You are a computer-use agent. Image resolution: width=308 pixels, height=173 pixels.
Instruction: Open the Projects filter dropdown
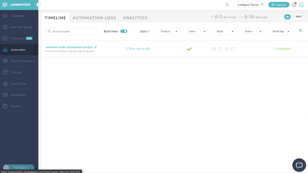pyautogui.click(x=169, y=31)
